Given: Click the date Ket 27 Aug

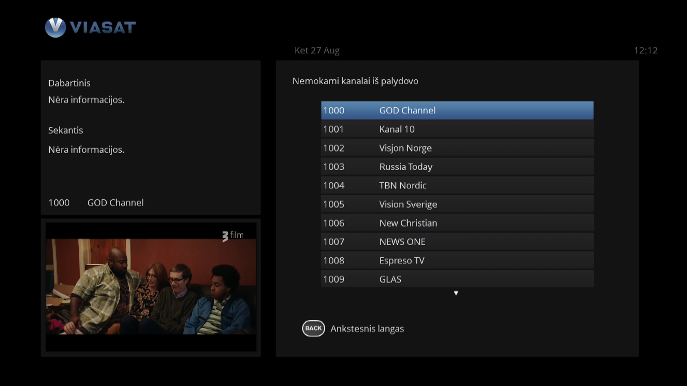Looking at the screenshot, I should 317,50.
